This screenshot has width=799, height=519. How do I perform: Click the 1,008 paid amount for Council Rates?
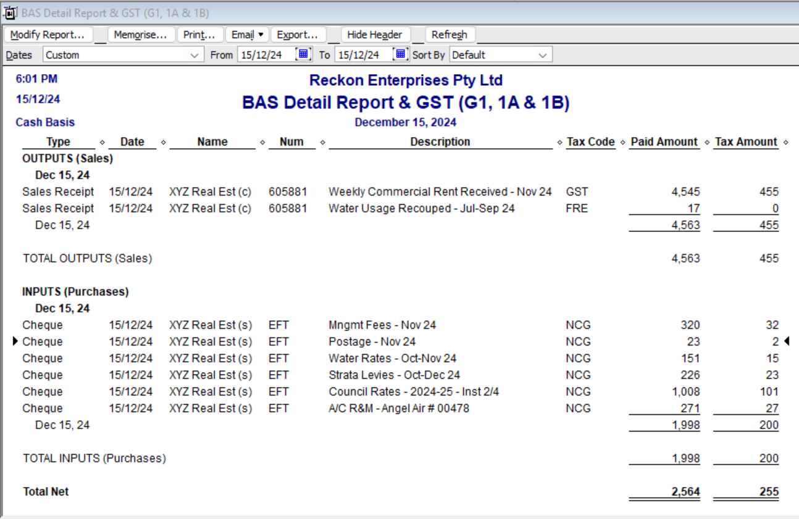(686, 392)
